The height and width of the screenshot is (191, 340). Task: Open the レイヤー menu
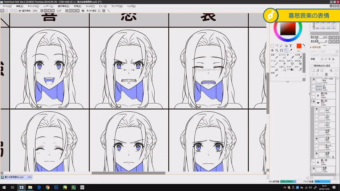(x=48, y=6)
